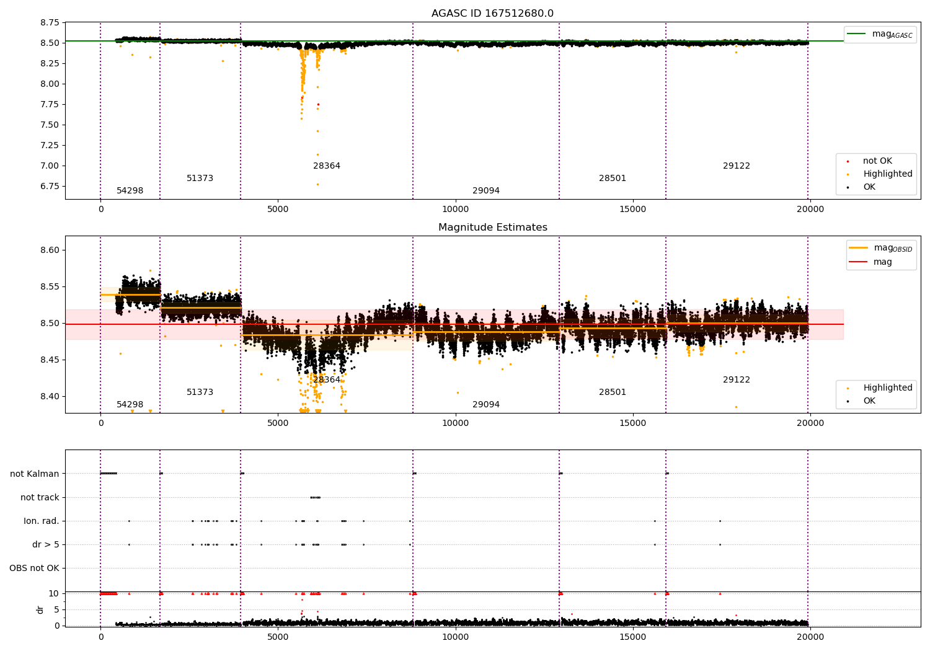Screen dimensions: 930x651
Task: Click obsid label 29122 in Magnitude Estimates plot
Action: pos(736,380)
